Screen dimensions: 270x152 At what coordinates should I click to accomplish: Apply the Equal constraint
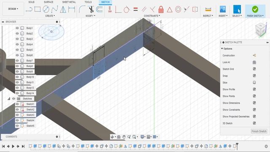(x=135, y=9)
